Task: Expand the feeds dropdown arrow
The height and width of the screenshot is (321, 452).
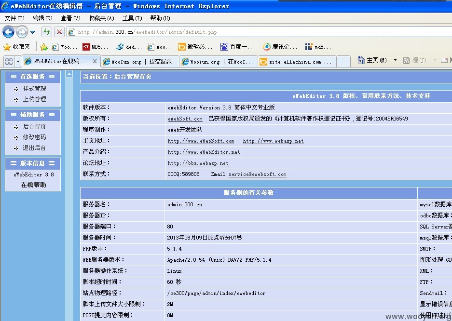Action: (435, 60)
